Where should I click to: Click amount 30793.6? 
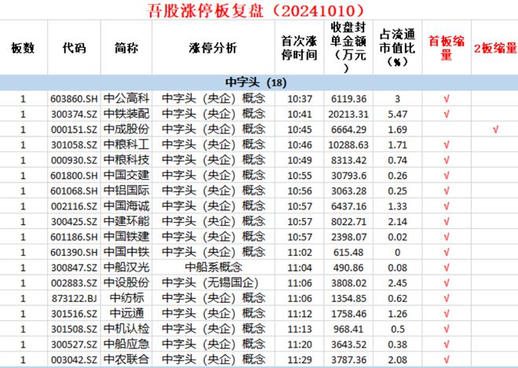pyautogui.click(x=348, y=176)
